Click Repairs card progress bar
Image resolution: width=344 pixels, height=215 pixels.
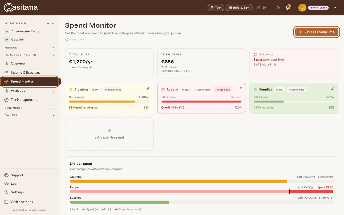[x=201, y=102]
